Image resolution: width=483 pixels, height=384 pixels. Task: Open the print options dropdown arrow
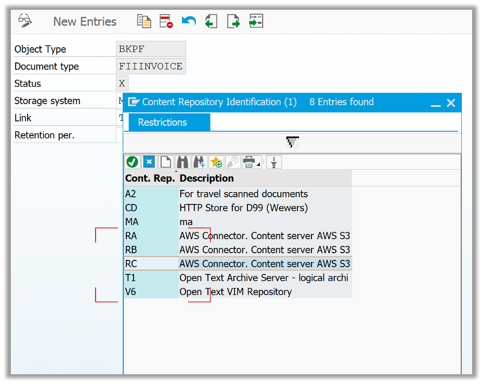click(258, 164)
